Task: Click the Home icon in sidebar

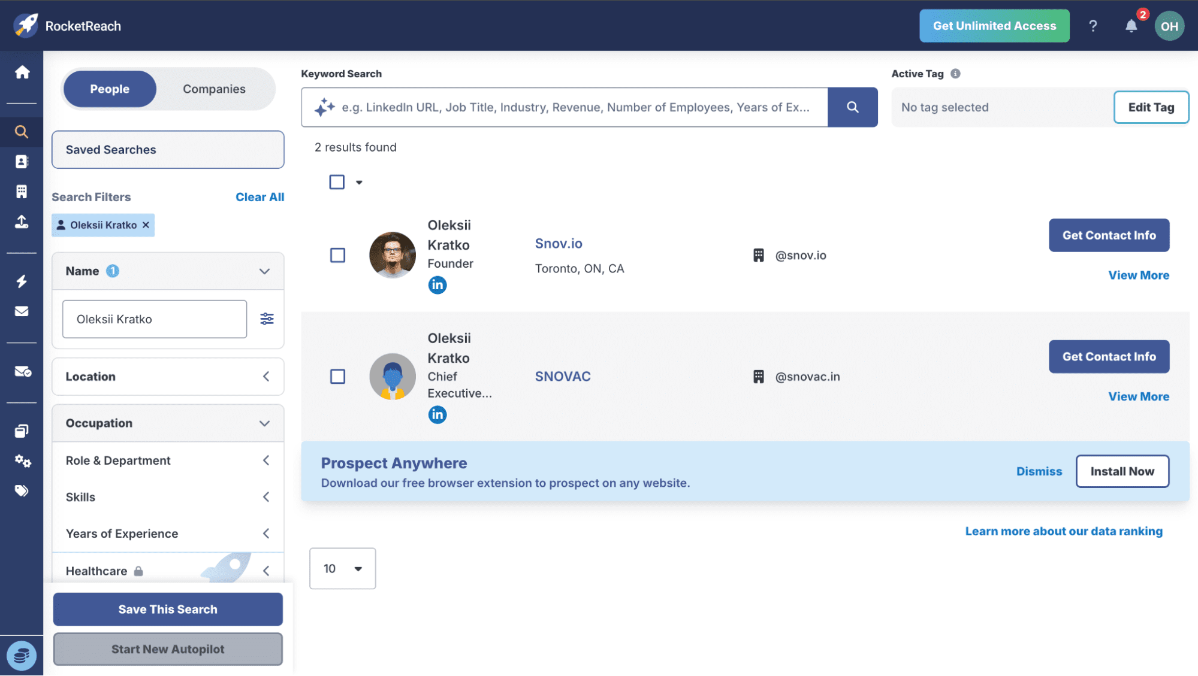Action: [22, 72]
